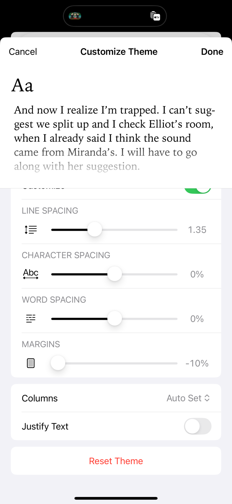232x504 pixels.
Task: Tap the Aa font preview
Action: click(x=22, y=85)
